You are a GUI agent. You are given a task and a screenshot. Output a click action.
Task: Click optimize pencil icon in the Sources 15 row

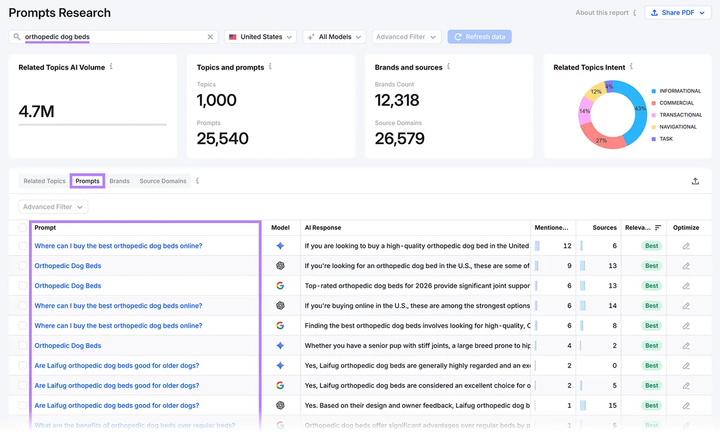coord(686,406)
